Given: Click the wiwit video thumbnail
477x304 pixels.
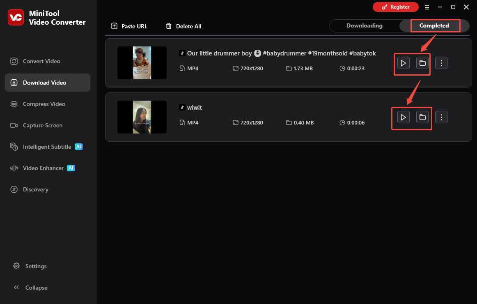Looking at the screenshot, I should [142, 117].
